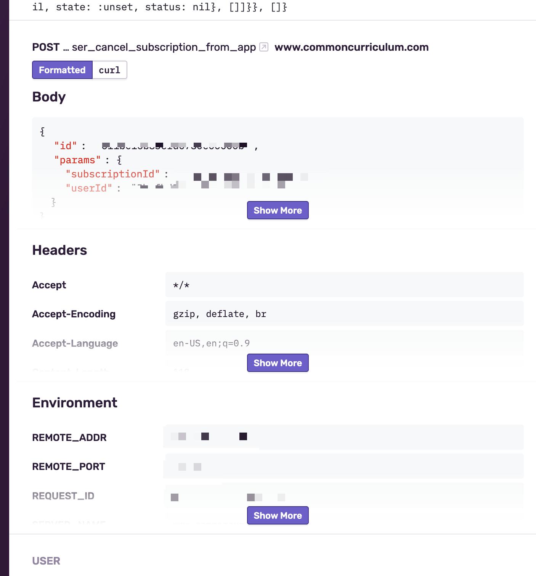Viewport: 536px width, 576px height.
Task: Click the Environment section heading
Action: [x=75, y=403]
